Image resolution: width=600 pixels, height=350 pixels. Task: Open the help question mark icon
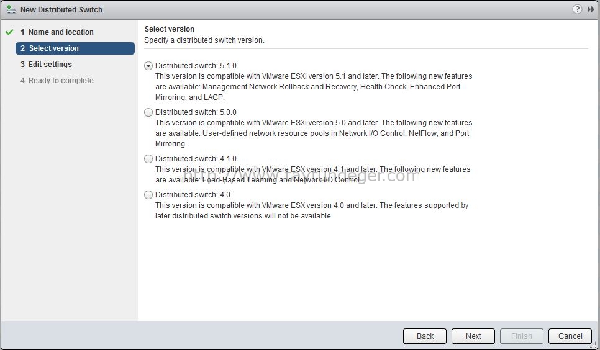coord(577,9)
